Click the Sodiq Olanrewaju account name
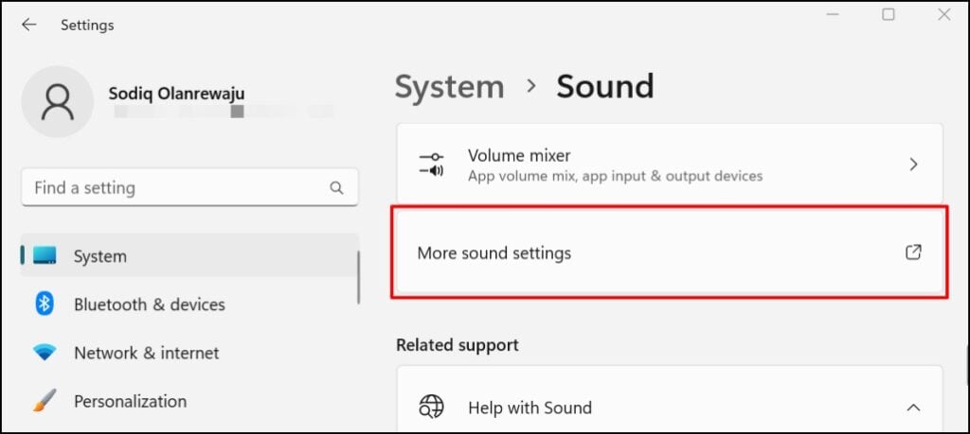The height and width of the screenshot is (434, 970). click(177, 94)
